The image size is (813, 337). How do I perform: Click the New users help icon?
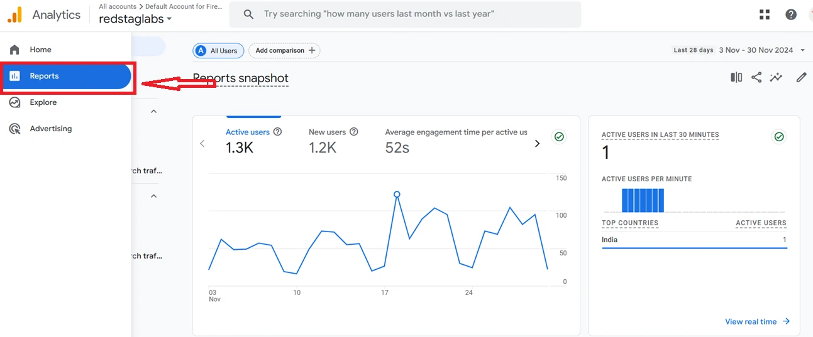(x=354, y=132)
